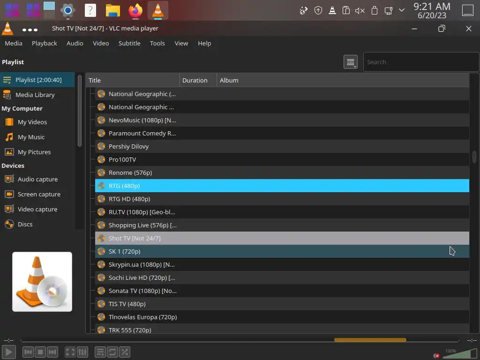Select Pro100TV playlist entry
This screenshot has height=360, width=480.
pyautogui.click(x=282, y=160)
